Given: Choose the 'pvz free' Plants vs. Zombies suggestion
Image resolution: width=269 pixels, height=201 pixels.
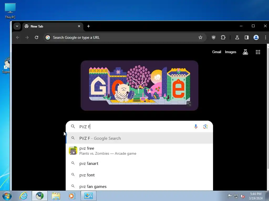Looking at the screenshot, I should [x=139, y=150].
